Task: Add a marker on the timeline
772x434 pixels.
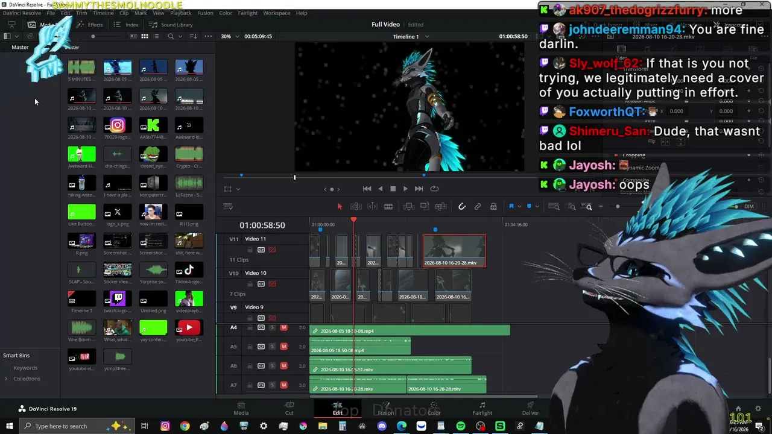Action: (x=529, y=206)
